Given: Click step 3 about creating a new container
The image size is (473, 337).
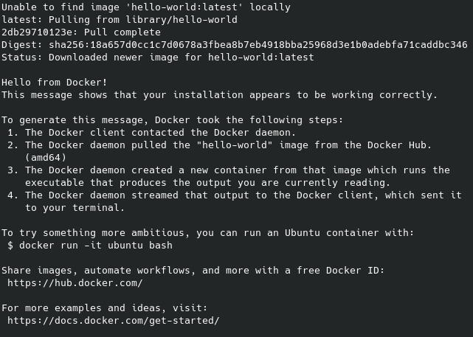Looking at the screenshot, I should pos(236,170).
